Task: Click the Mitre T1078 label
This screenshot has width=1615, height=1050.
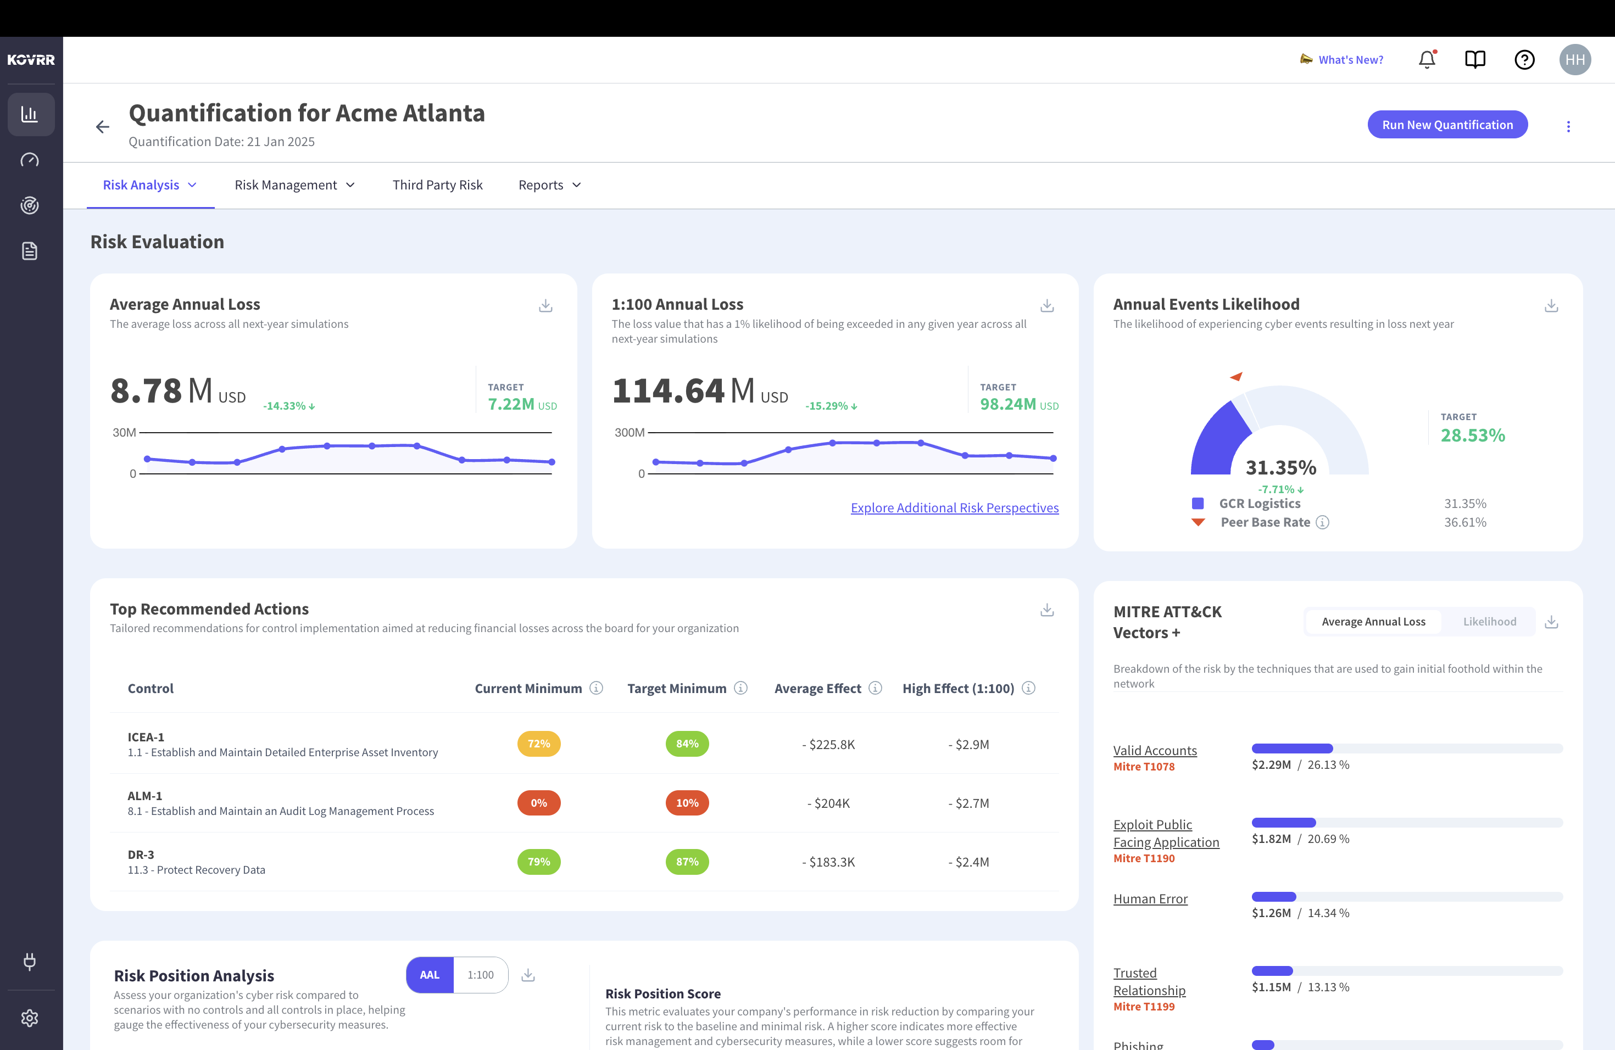Action: 1143,767
